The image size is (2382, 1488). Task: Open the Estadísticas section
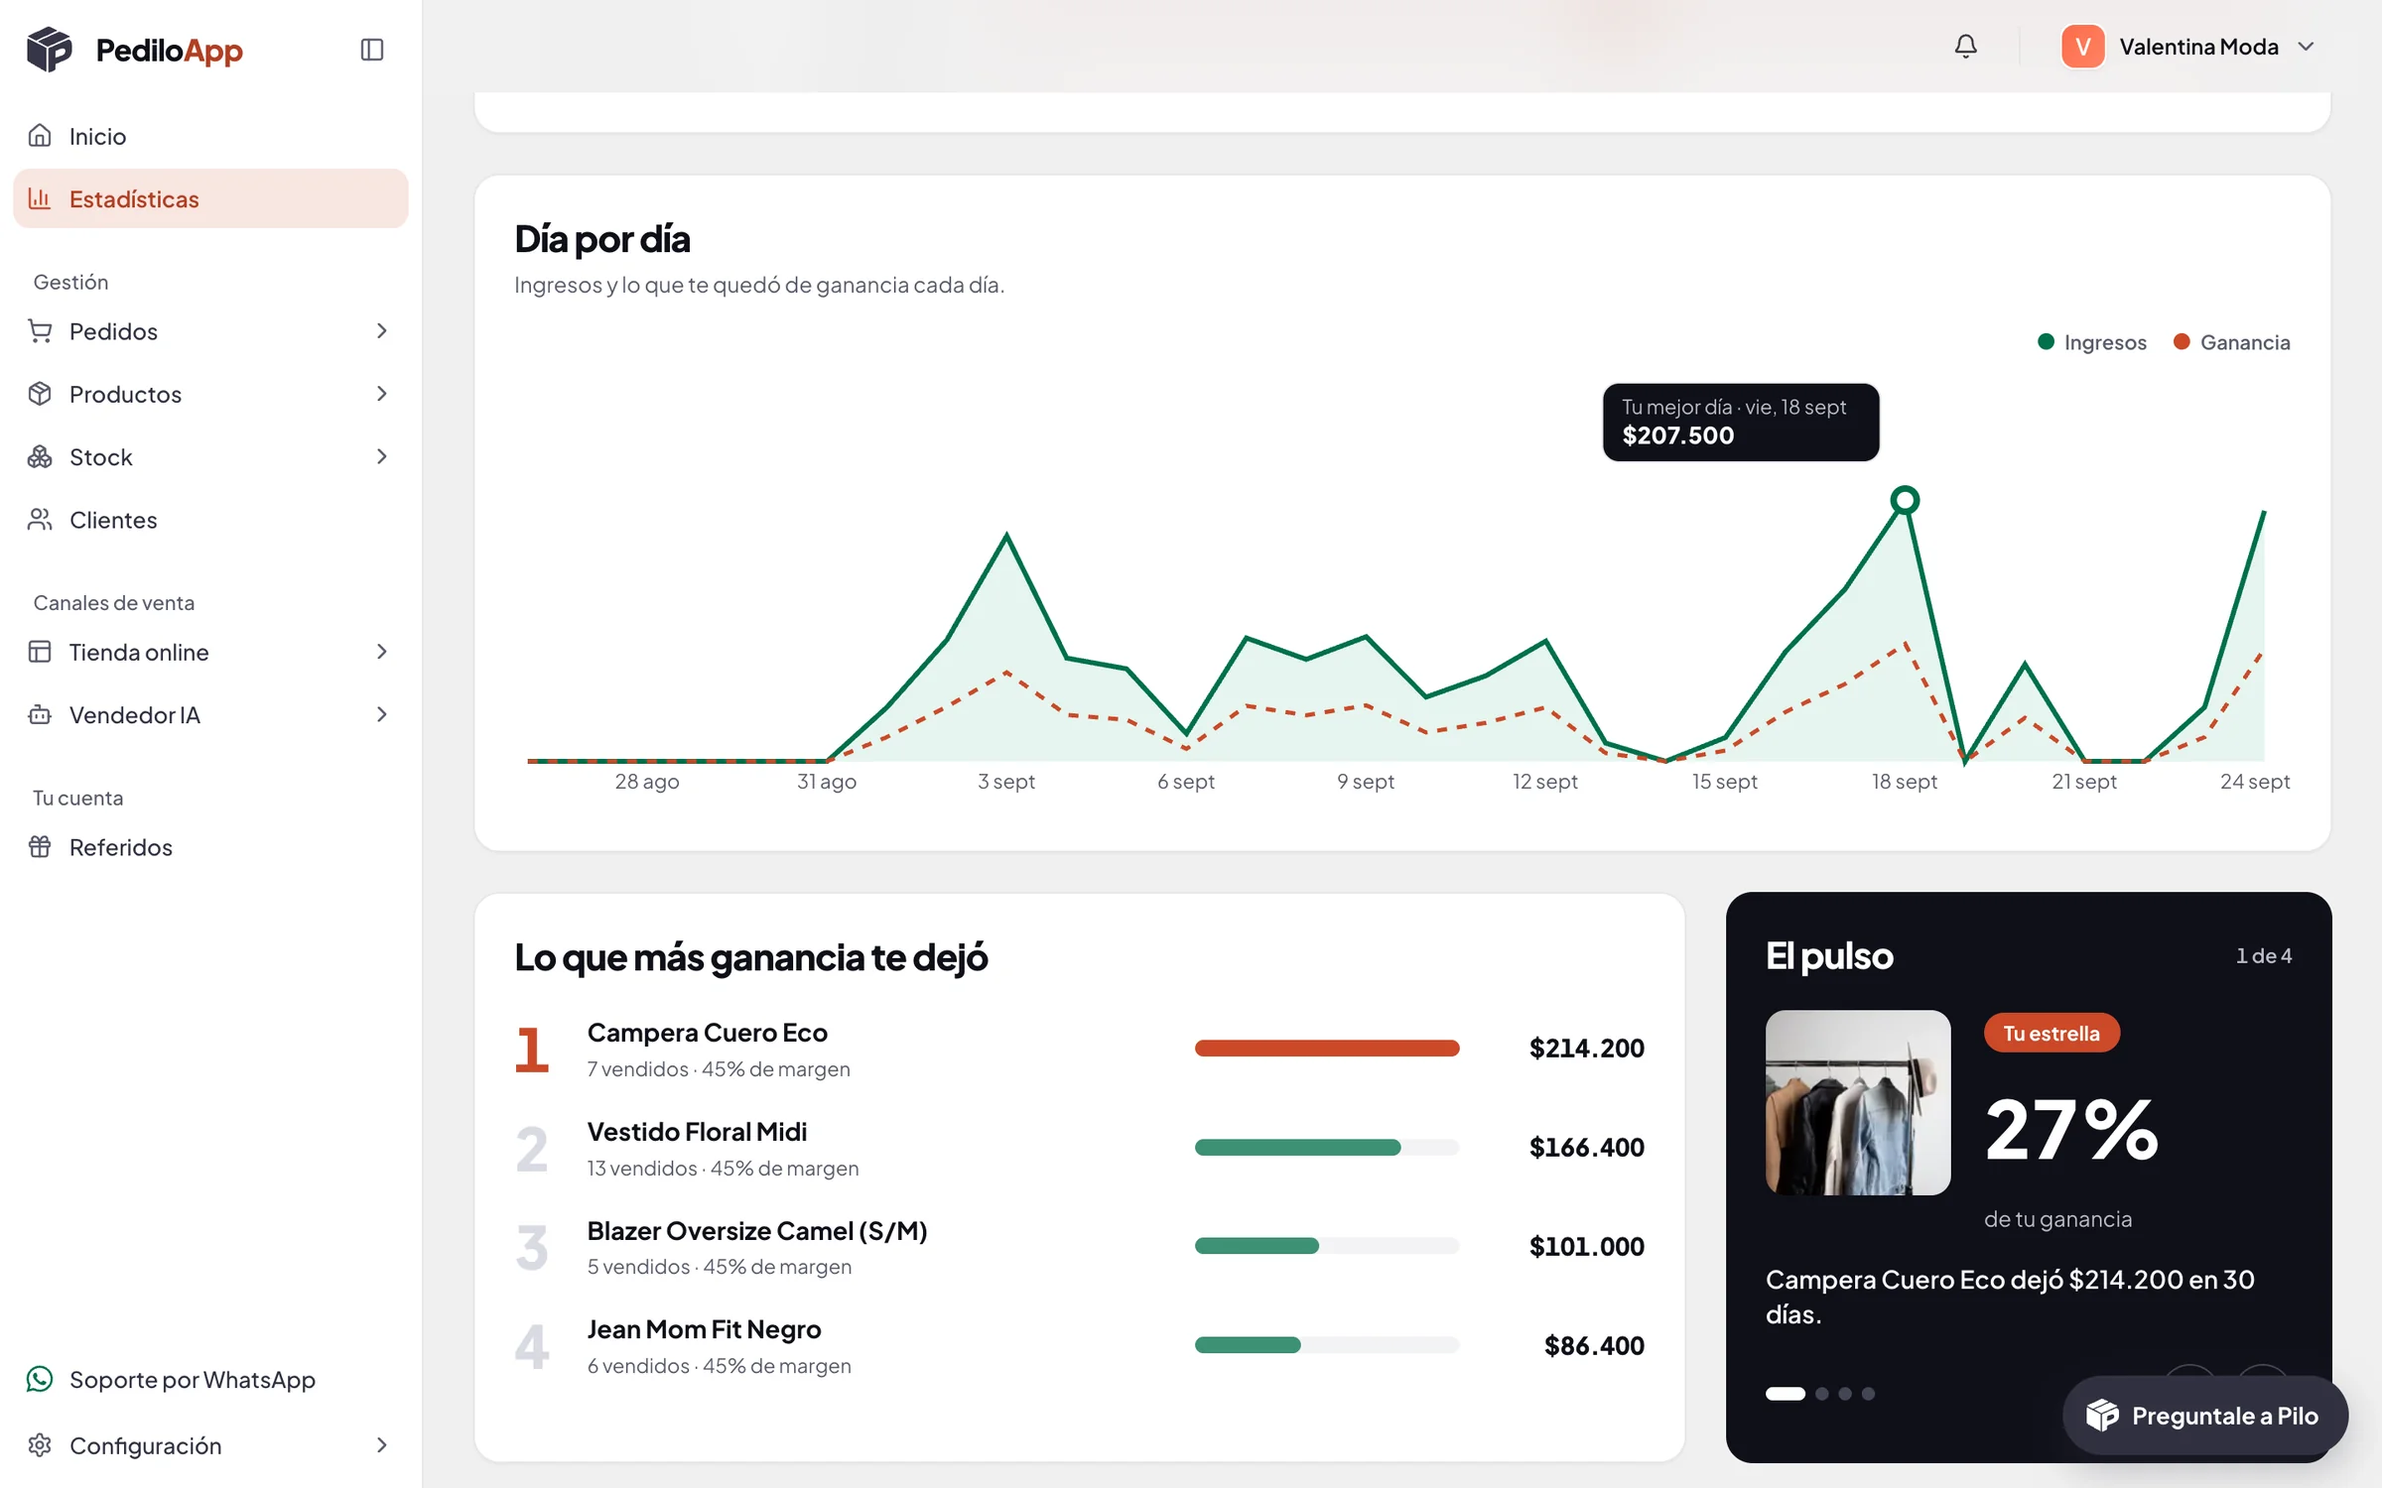tap(210, 198)
